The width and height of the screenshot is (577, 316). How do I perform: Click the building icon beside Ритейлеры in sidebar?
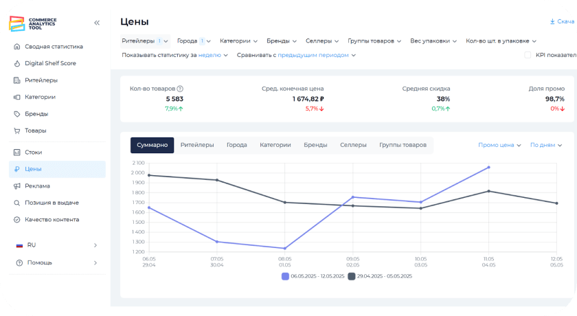(17, 80)
